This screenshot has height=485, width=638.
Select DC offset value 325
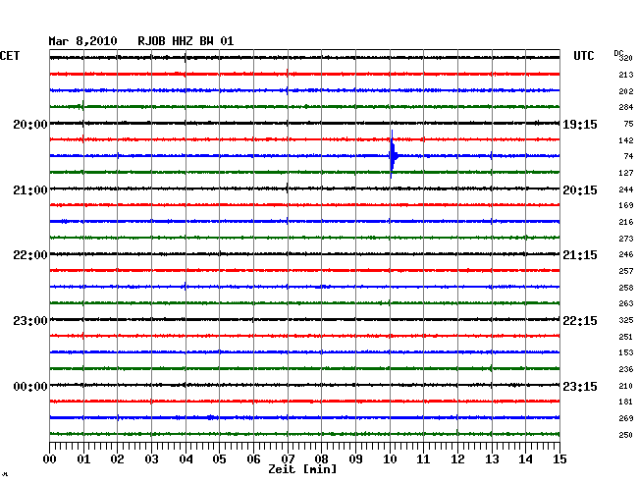(x=626, y=320)
